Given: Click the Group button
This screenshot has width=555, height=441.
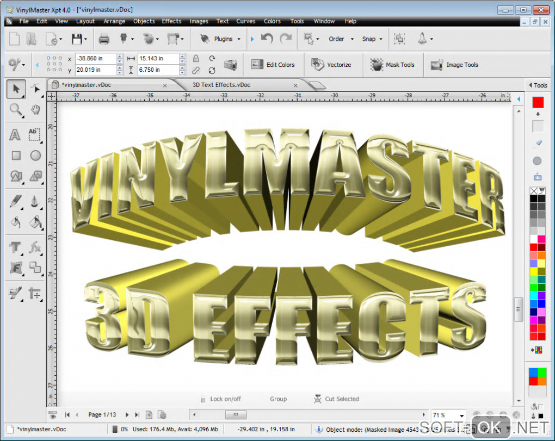Looking at the screenshot, I should point(278,399).
